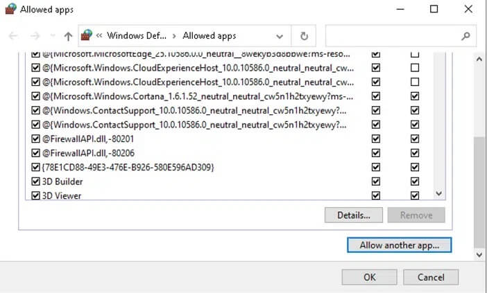Open recent locations dropdown arrow
Image resolution: width=487 pixels, height=293 pixels.
tap(53, 36)
